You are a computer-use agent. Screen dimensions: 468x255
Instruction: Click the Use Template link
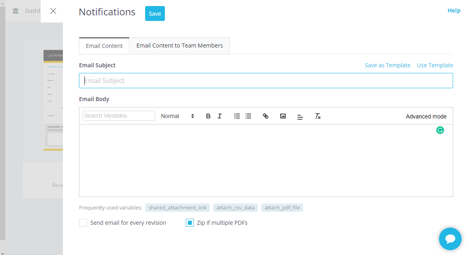click(435, 65)
